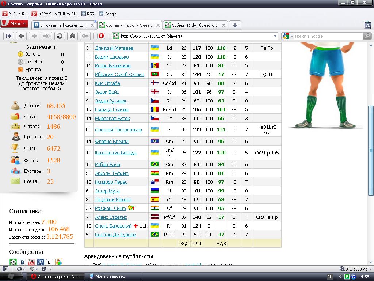
Task: Click the Opera reload page button
Action: 60,36
